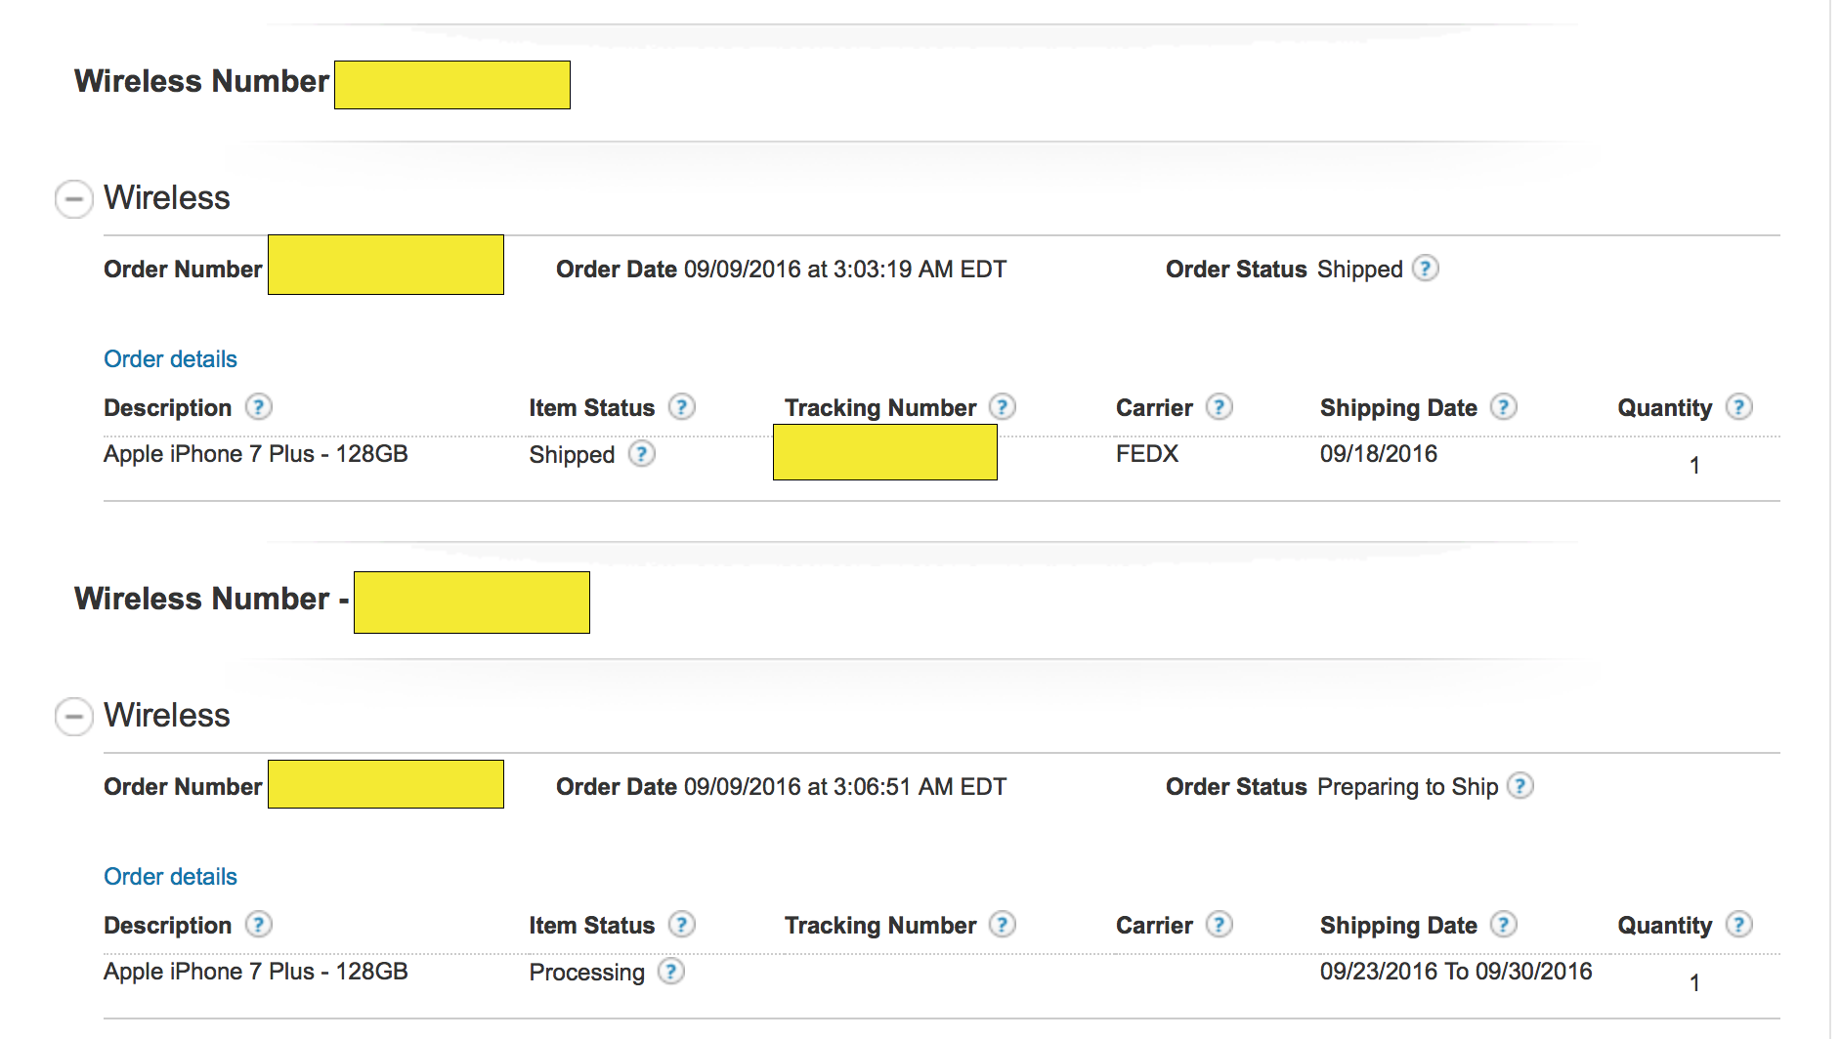The width and height of the screenshot is (1841, 1039).
Task: Click help icon beside second Description header
Action: pos(258,924)
